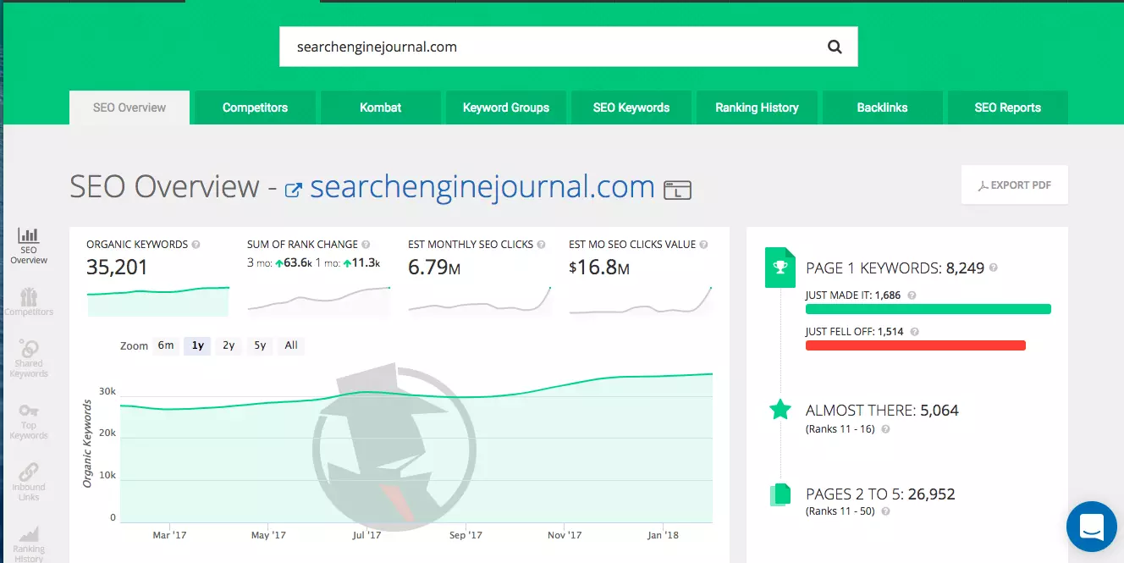
Task: Jump to Inbound Links in the left sidebar
Action: (29, 482)
